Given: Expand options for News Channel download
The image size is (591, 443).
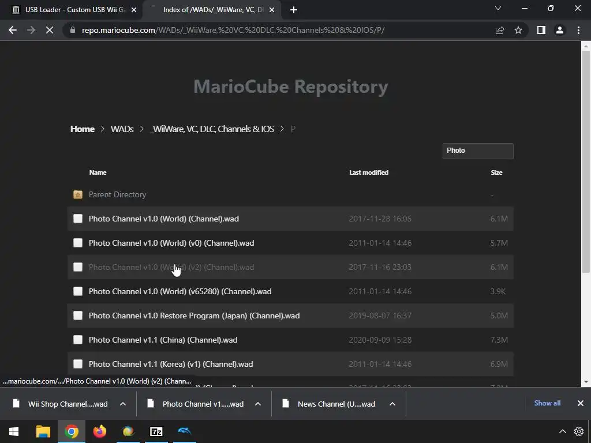Looking at the screenshot, I should [392, 404].
